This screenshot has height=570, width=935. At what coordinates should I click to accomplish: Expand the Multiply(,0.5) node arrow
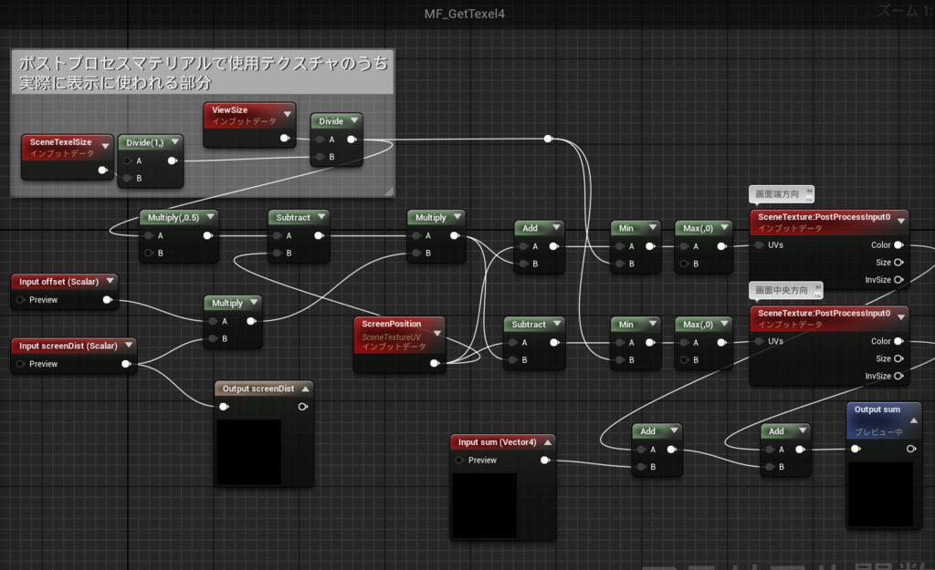tap(211, 217)
